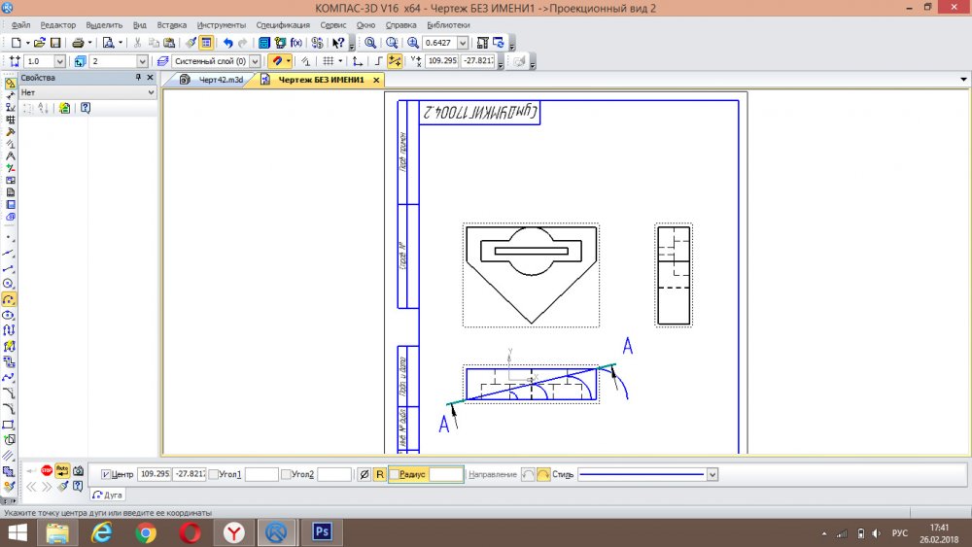The image size is (972, 547).
Task: Open the document tabs list arrow
Action: tap(963, 80)
